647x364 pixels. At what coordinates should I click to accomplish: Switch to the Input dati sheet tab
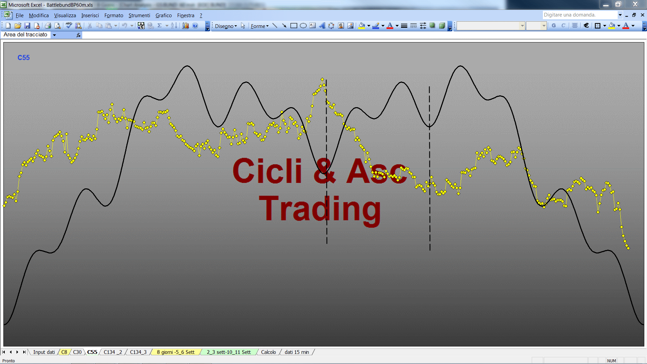pos(44,352)
